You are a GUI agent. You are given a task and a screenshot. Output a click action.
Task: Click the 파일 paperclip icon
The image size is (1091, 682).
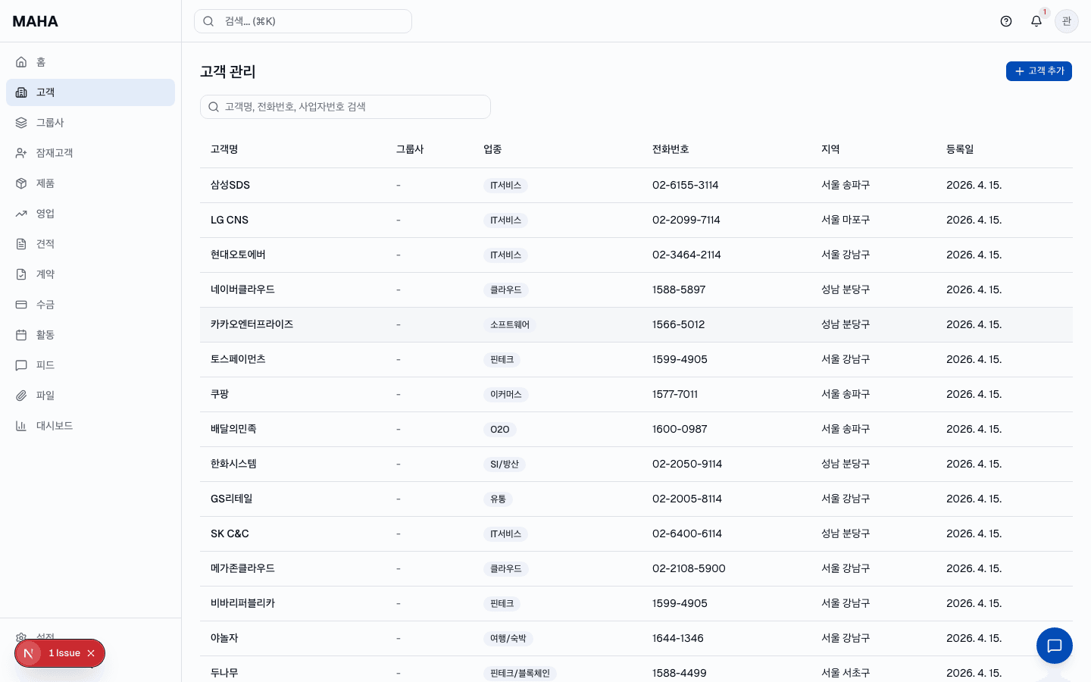[x=21, y=396]
